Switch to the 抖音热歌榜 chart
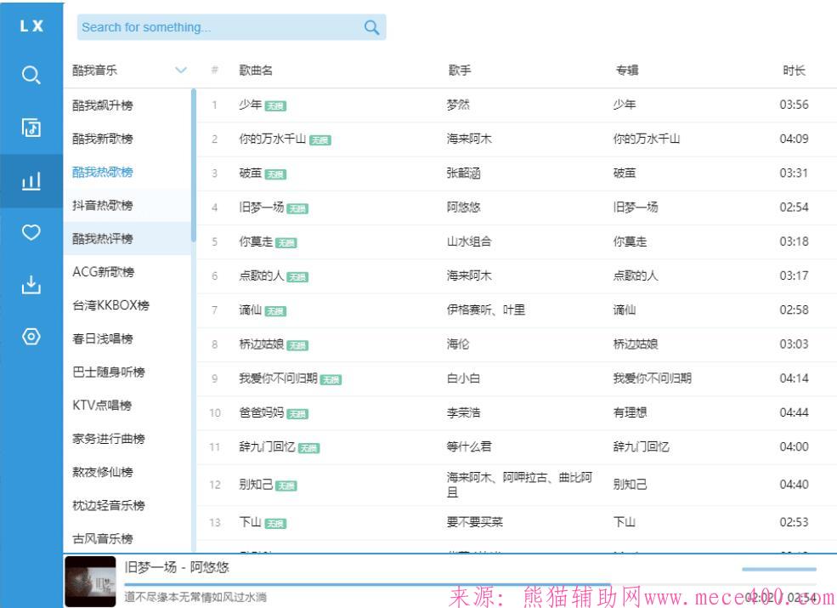The image size is (837, 608). [x=103, y=206]
